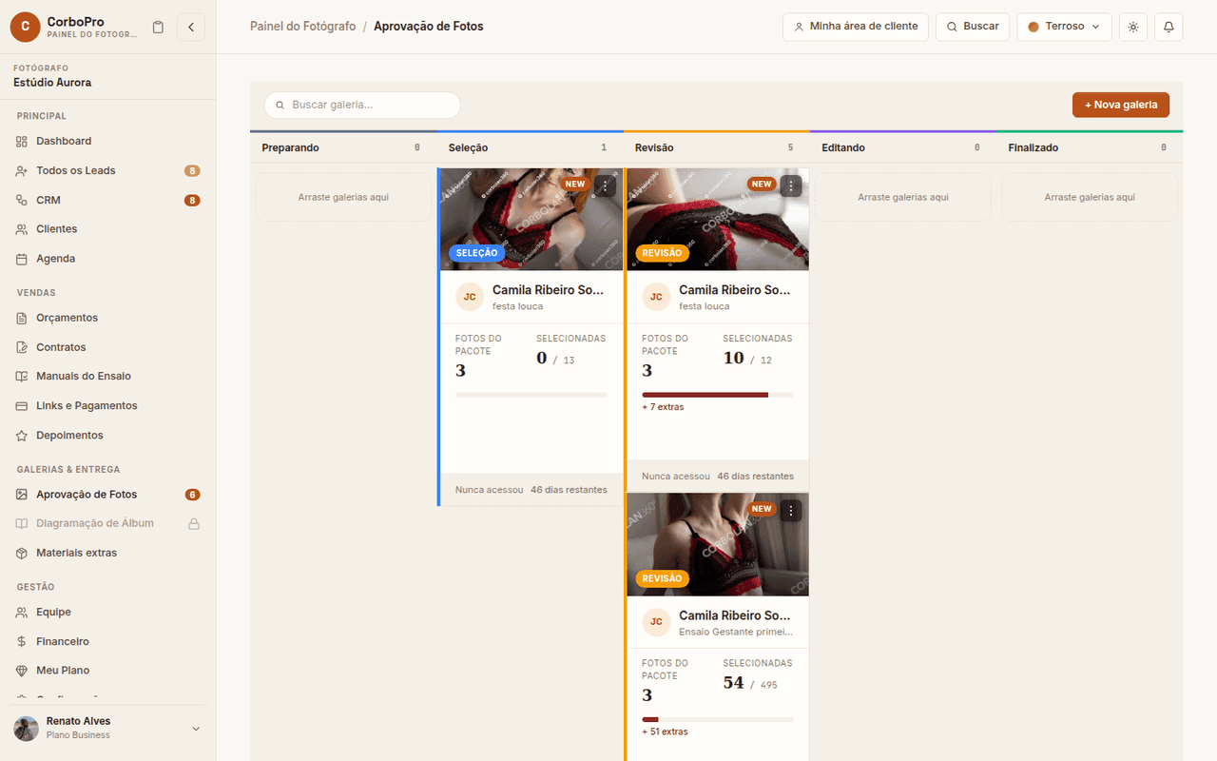Click the Meu Plano diamond icon
This screenshot has height=761, width=1217.
pyautogui.click(x=22, y=671)
